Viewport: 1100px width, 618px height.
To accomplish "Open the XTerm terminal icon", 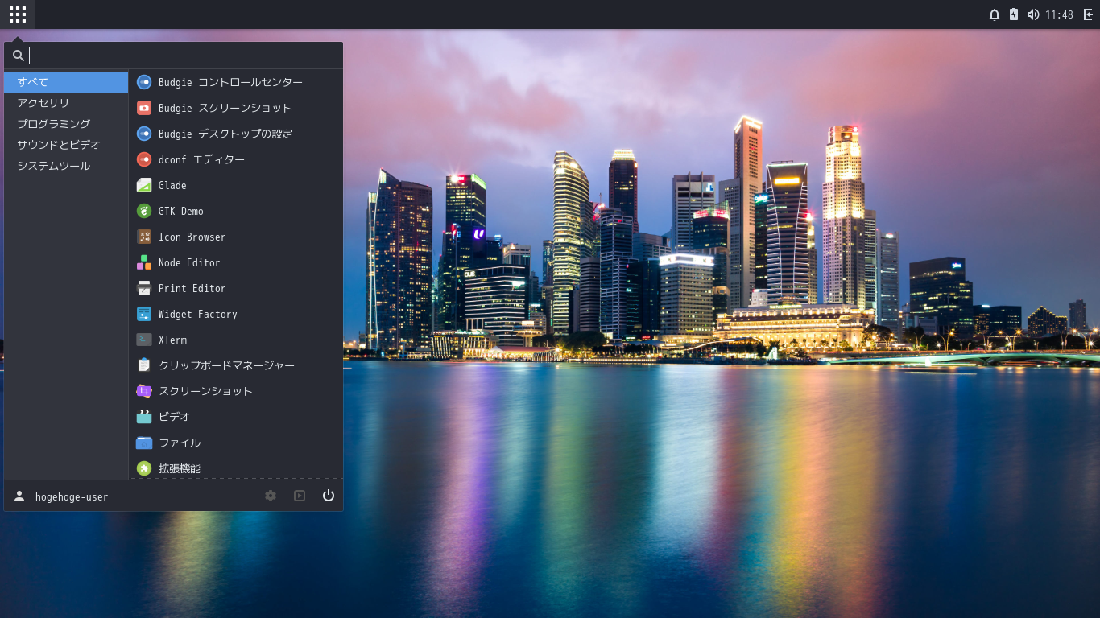I will [x=144, y=340].
